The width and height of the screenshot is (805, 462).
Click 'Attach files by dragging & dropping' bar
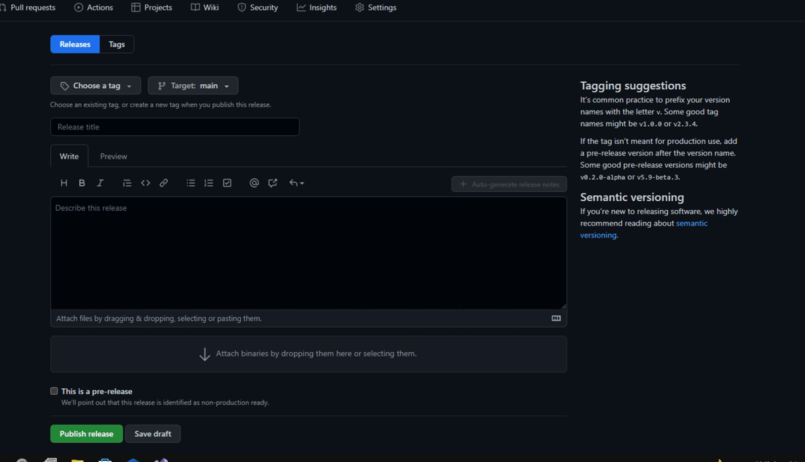(x=309, y=319)
